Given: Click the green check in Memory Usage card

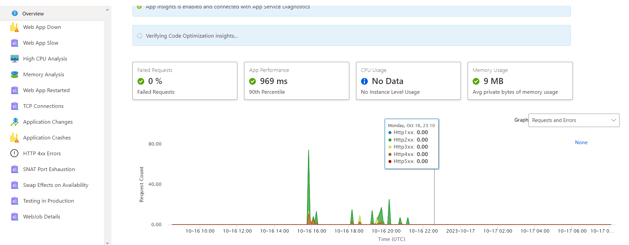Looking at the screenshot, I should [476, 81].
